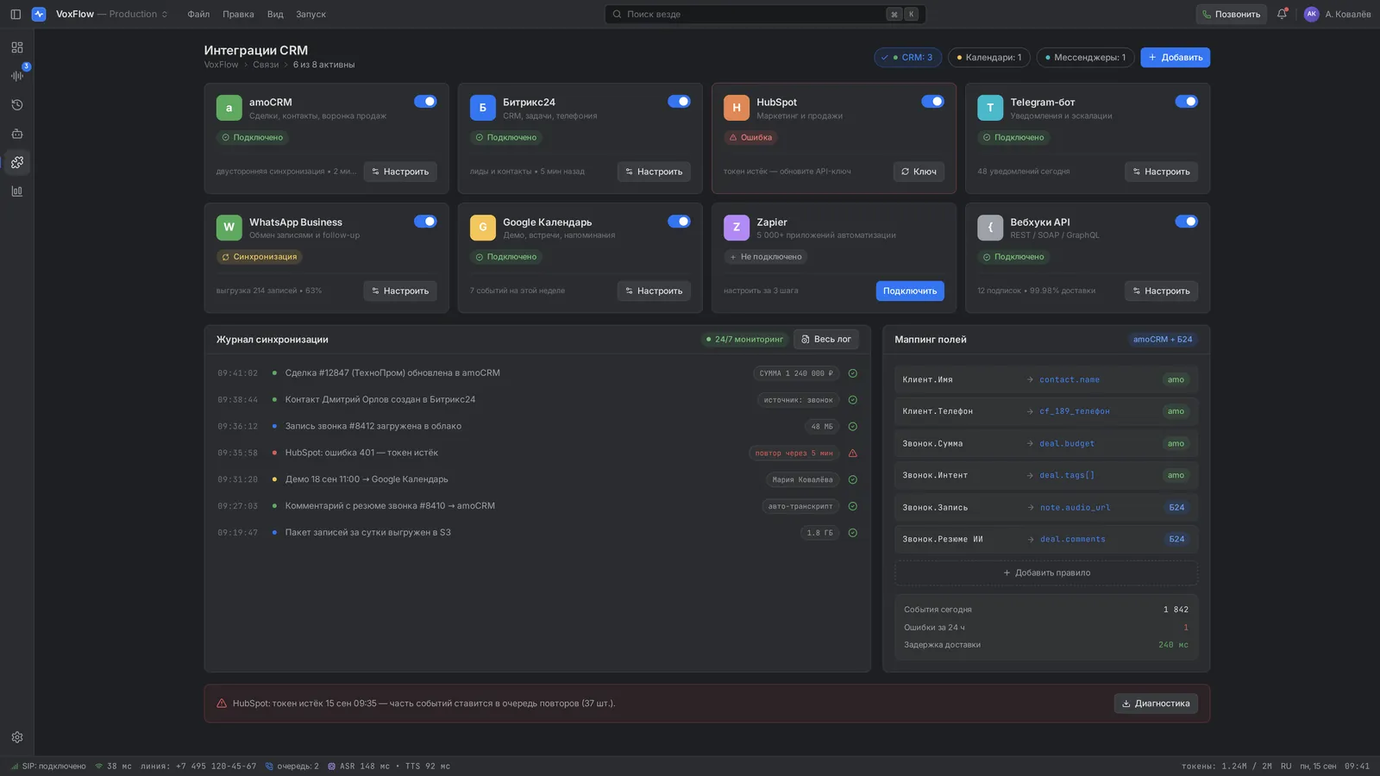
Task: Click the Добавить button
Action: coord(1175,58)
